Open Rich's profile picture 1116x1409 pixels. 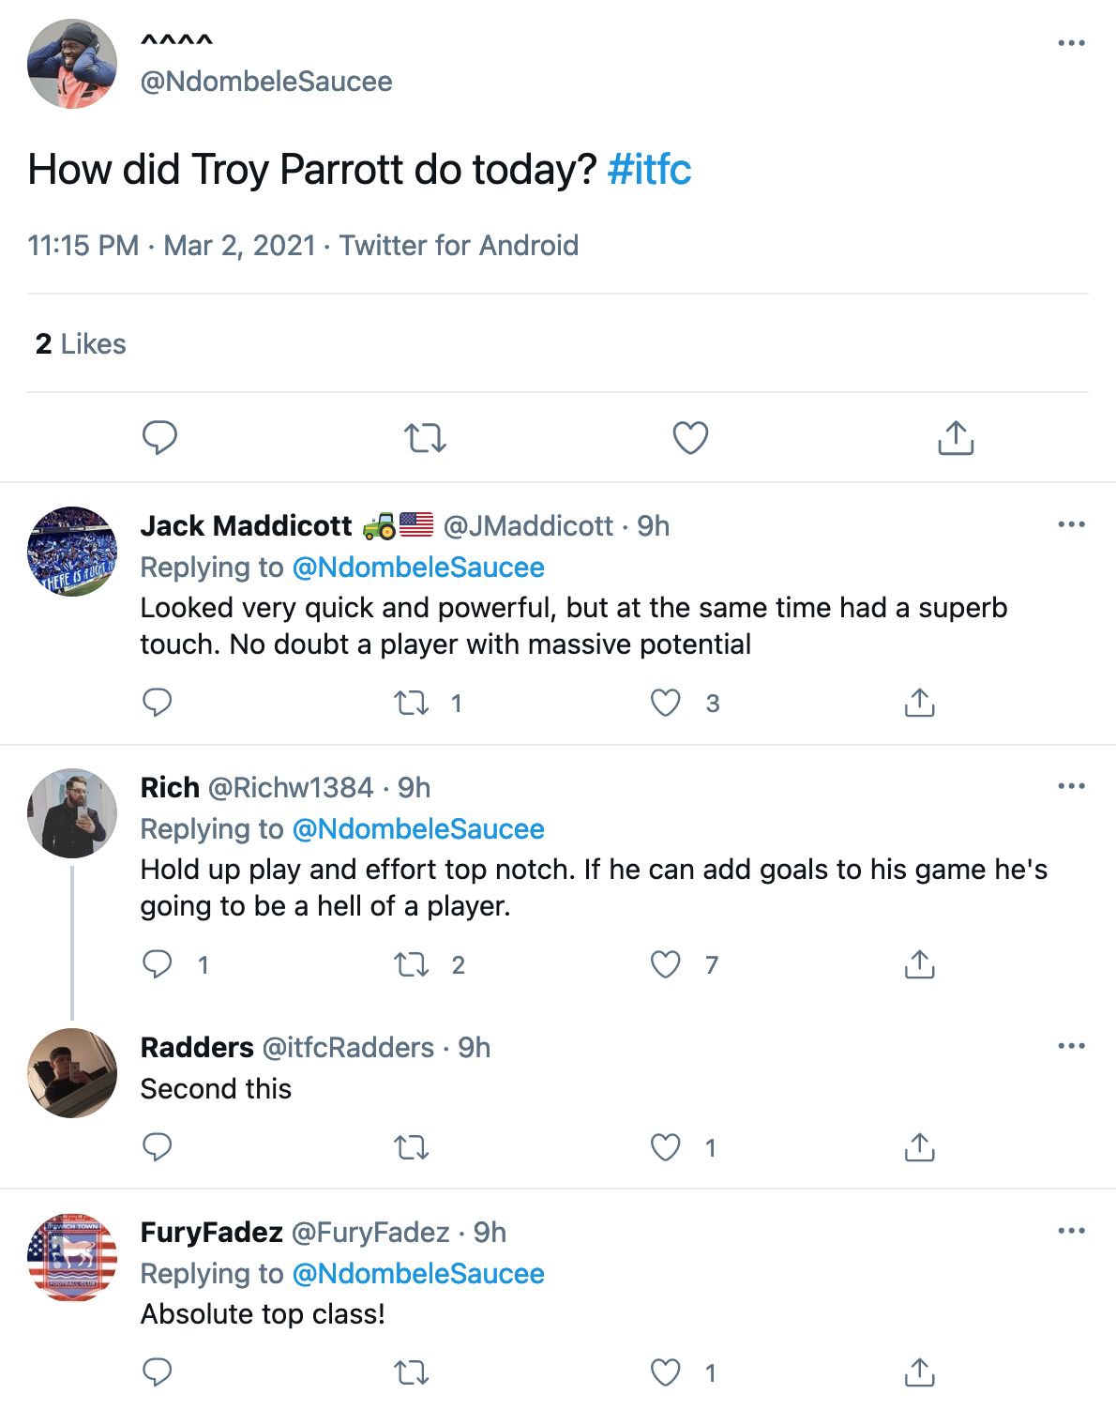point(72,813)
